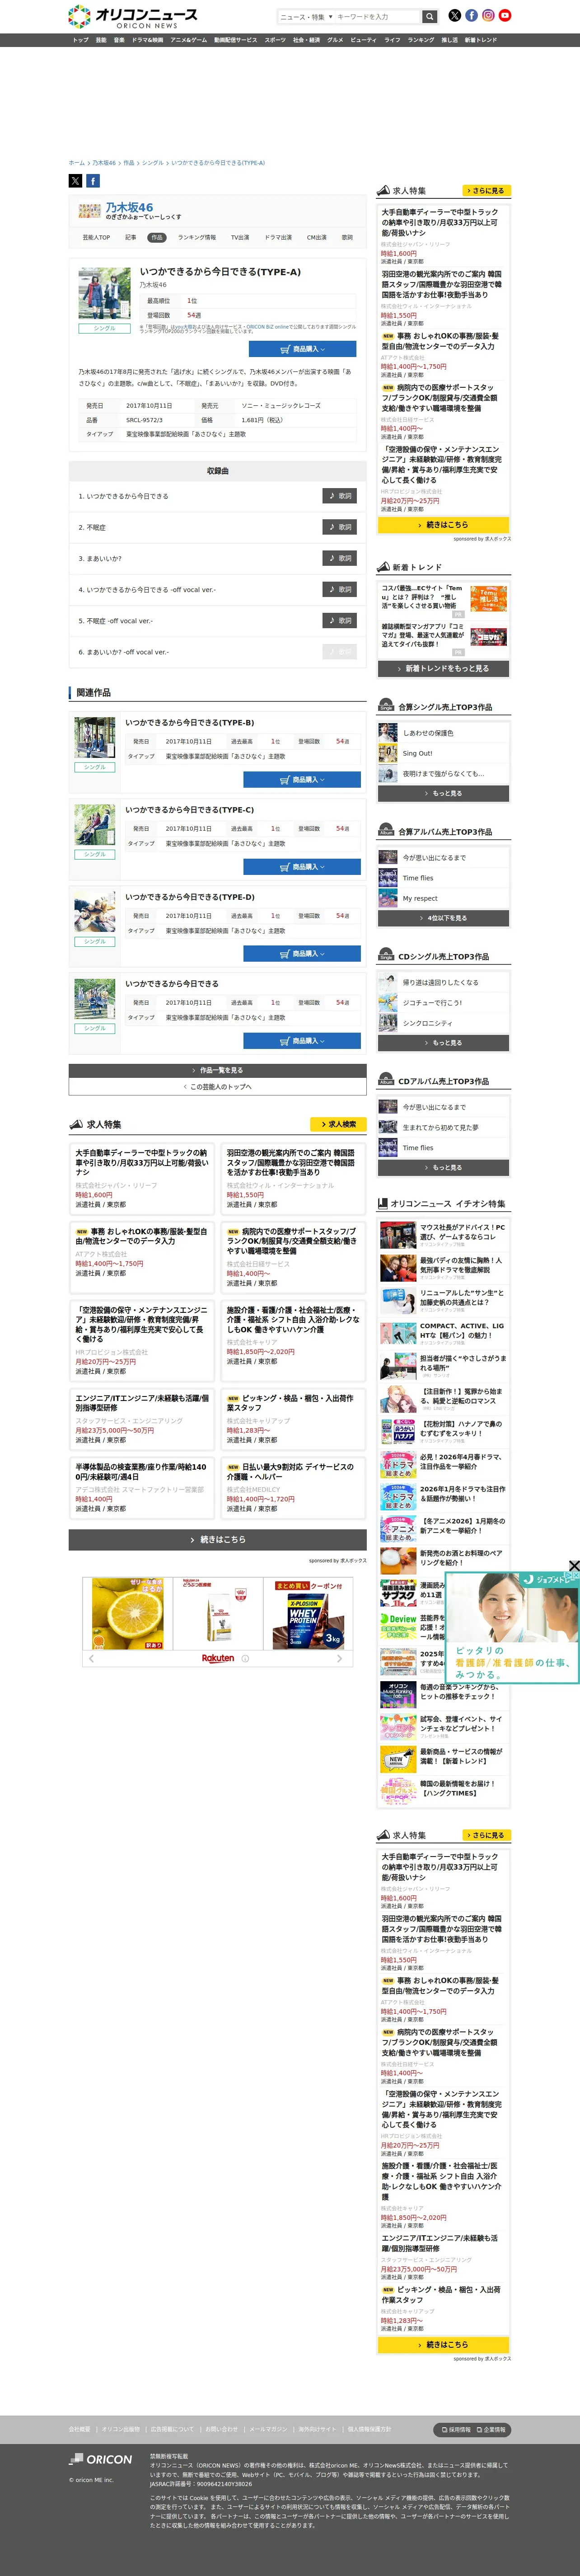Click 4位以下を見る under album TOP3
The image size is (580, 2576).
coord(444,918)
